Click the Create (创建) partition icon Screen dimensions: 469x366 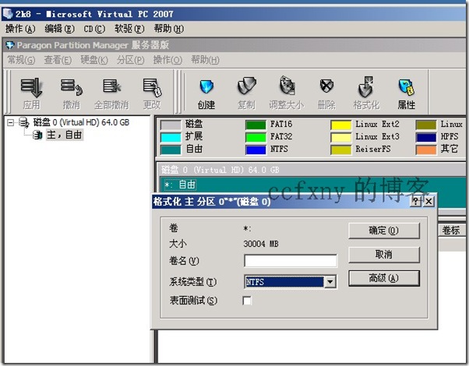[206, 86]
